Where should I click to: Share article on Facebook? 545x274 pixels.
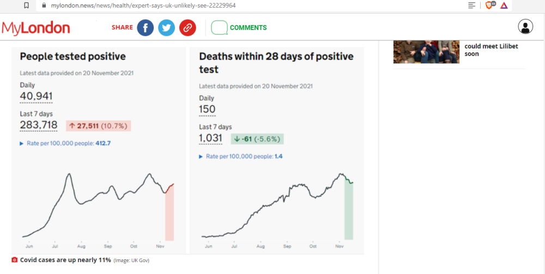tap(145, 28)
